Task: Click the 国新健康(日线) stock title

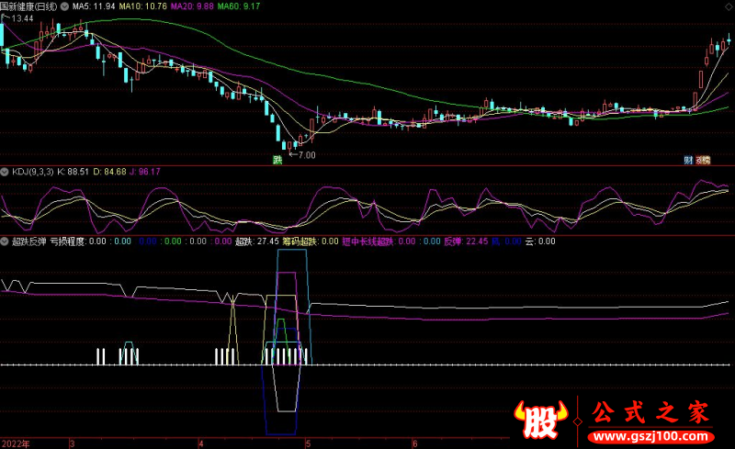Action: 29,6
